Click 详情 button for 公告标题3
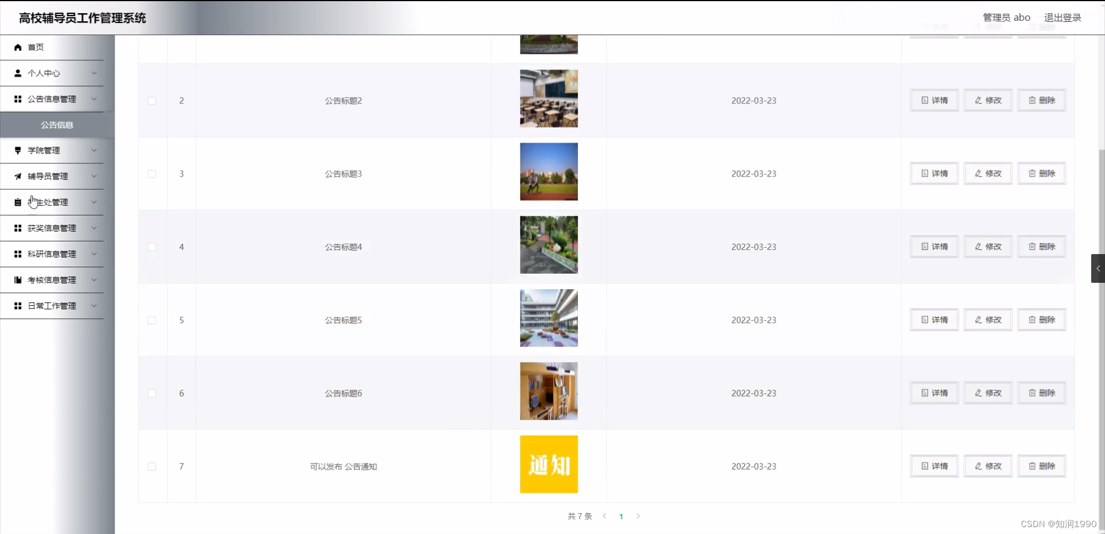Screen dimensions: 1105x534 pos(933,173)
